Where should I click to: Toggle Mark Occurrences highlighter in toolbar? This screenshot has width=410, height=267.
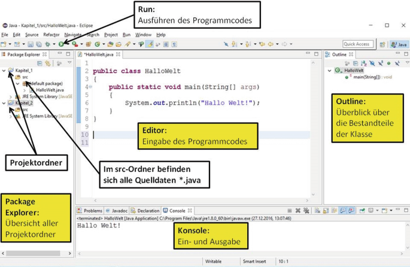150,44
